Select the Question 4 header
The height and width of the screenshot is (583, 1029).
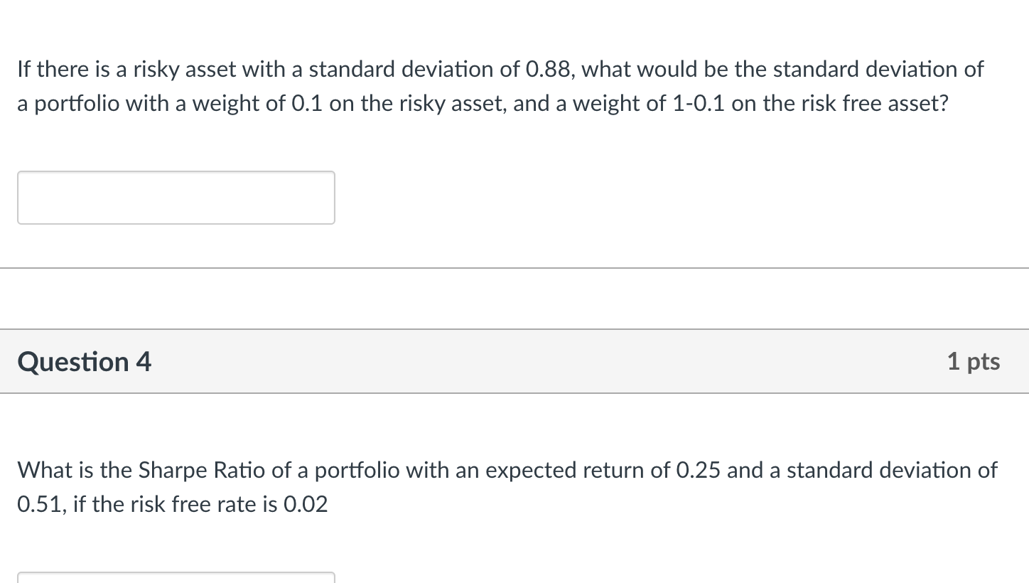pyautogui.click(x=84, y=361)
